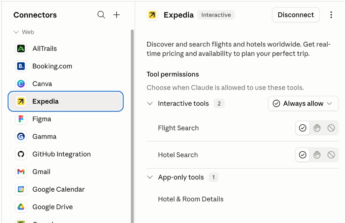Click the Flight Search tool label
345x223 pixels.
pos(178,128)
